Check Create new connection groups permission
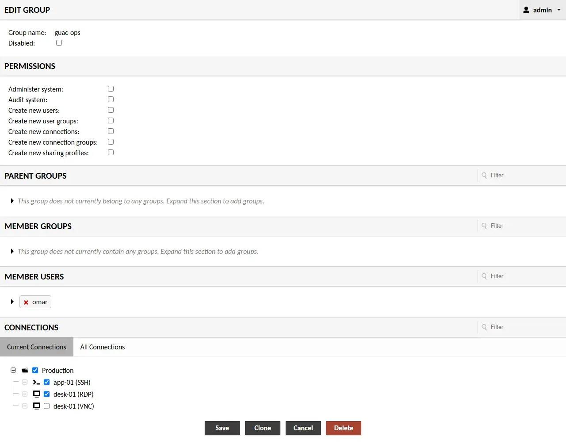 (x=111, y=142)
